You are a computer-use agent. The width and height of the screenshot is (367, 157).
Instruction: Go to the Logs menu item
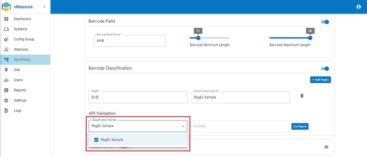pyautogui.click(x=18, y=111)
